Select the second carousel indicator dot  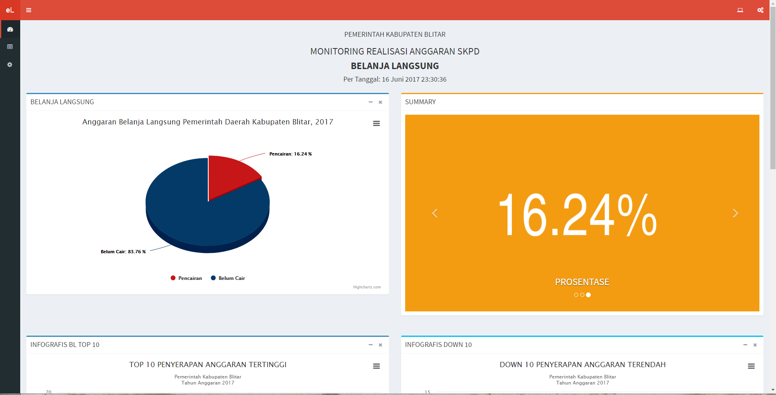[582, 295]
